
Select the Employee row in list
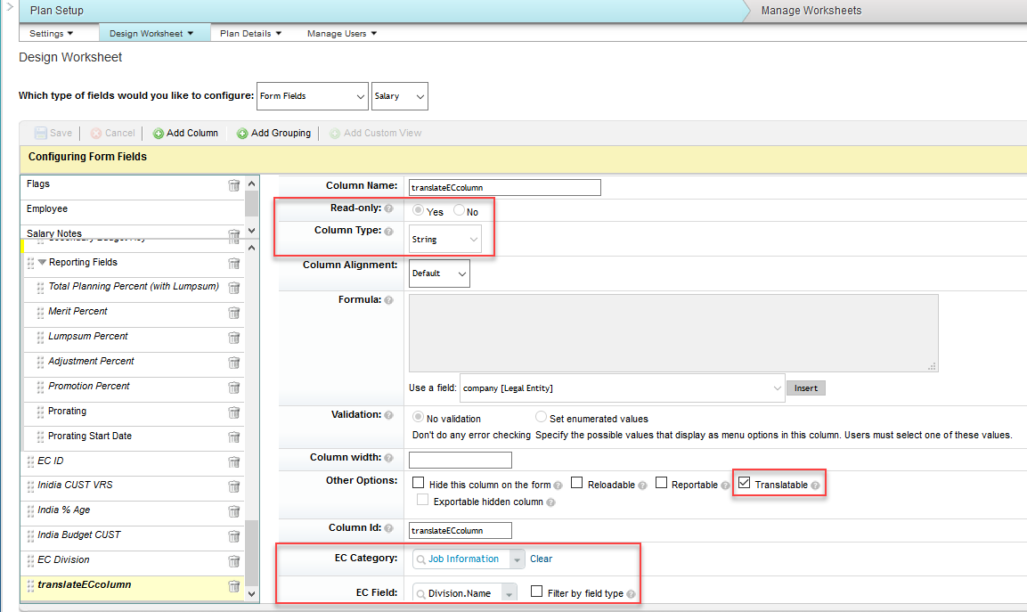coord(133,209)
